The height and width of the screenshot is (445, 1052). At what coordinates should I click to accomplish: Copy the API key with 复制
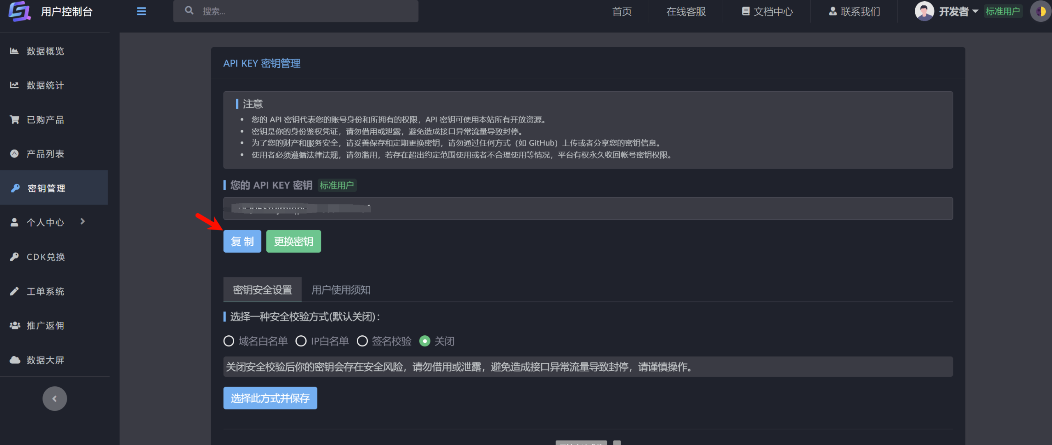point(242,241)
